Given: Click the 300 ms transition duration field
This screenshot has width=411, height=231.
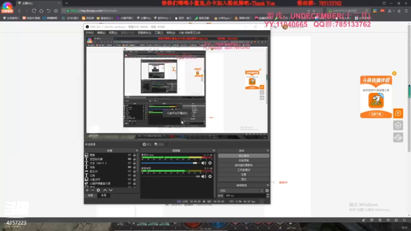Looking at the screenshot, I should [x=245, y=196].
